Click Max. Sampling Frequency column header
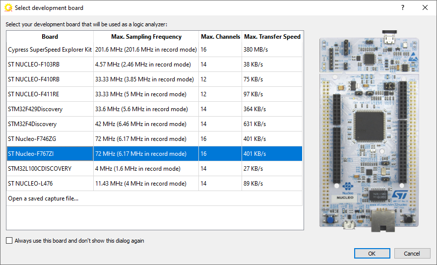Screen dimensions: 437x265 pos(146,37)
